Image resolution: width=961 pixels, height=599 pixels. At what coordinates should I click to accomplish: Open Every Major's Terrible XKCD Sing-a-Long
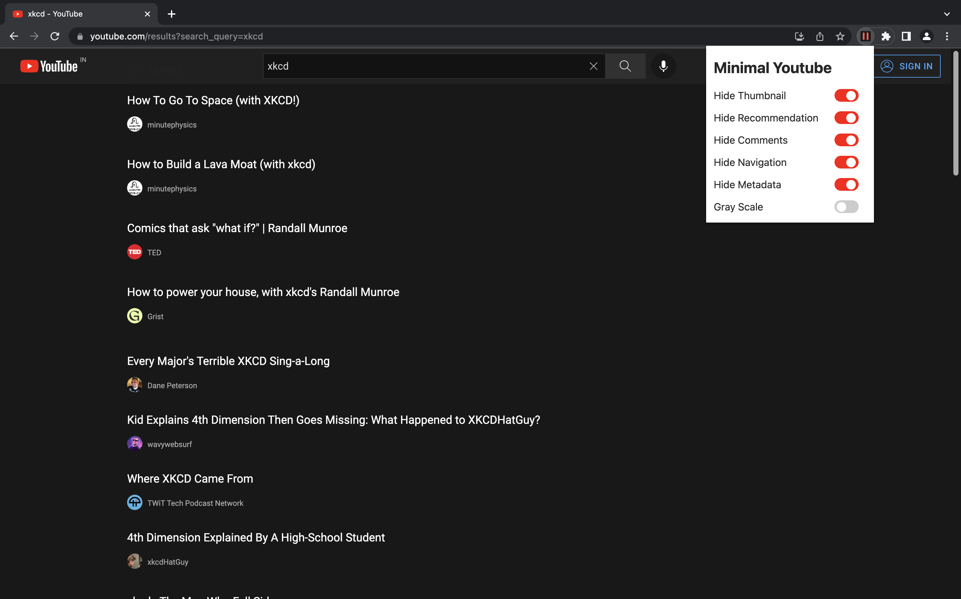[228, 361]
